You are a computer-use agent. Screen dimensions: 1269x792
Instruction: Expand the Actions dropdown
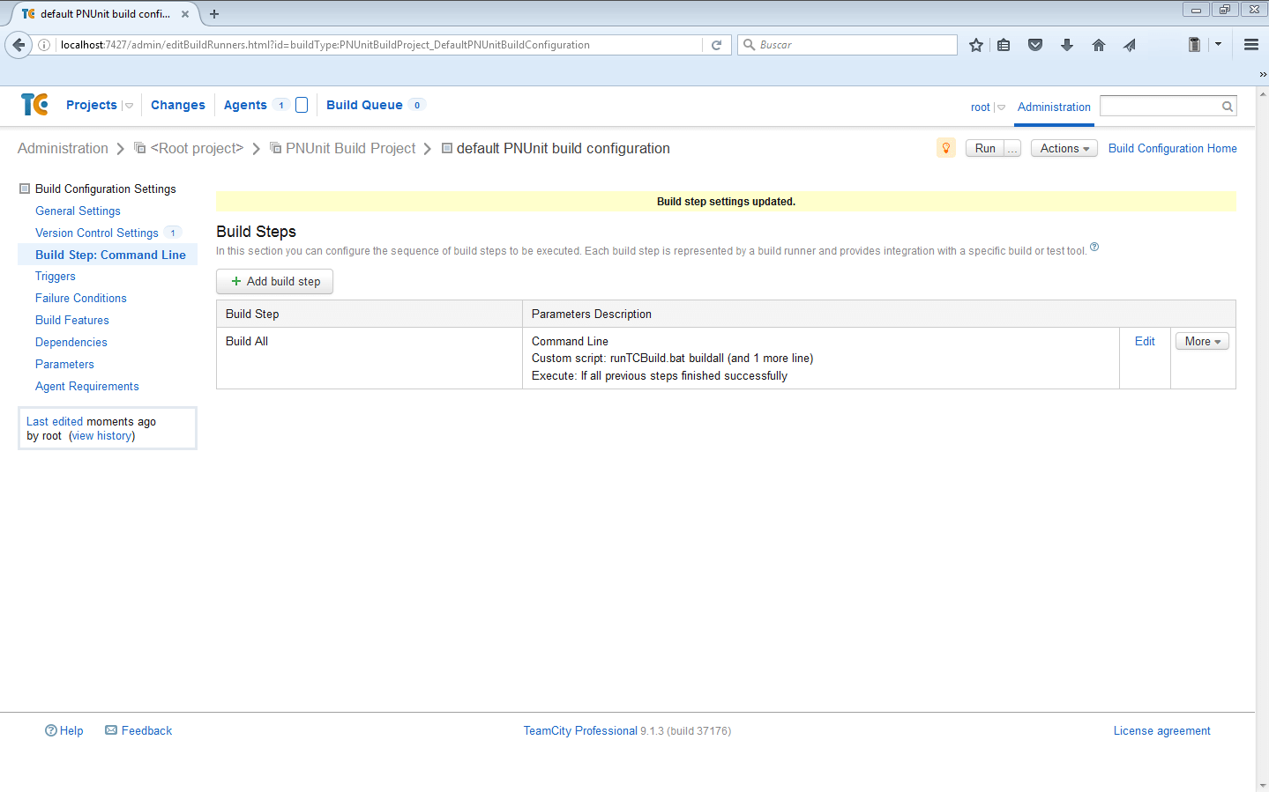pyautogui.click(x=1064, y=148)
